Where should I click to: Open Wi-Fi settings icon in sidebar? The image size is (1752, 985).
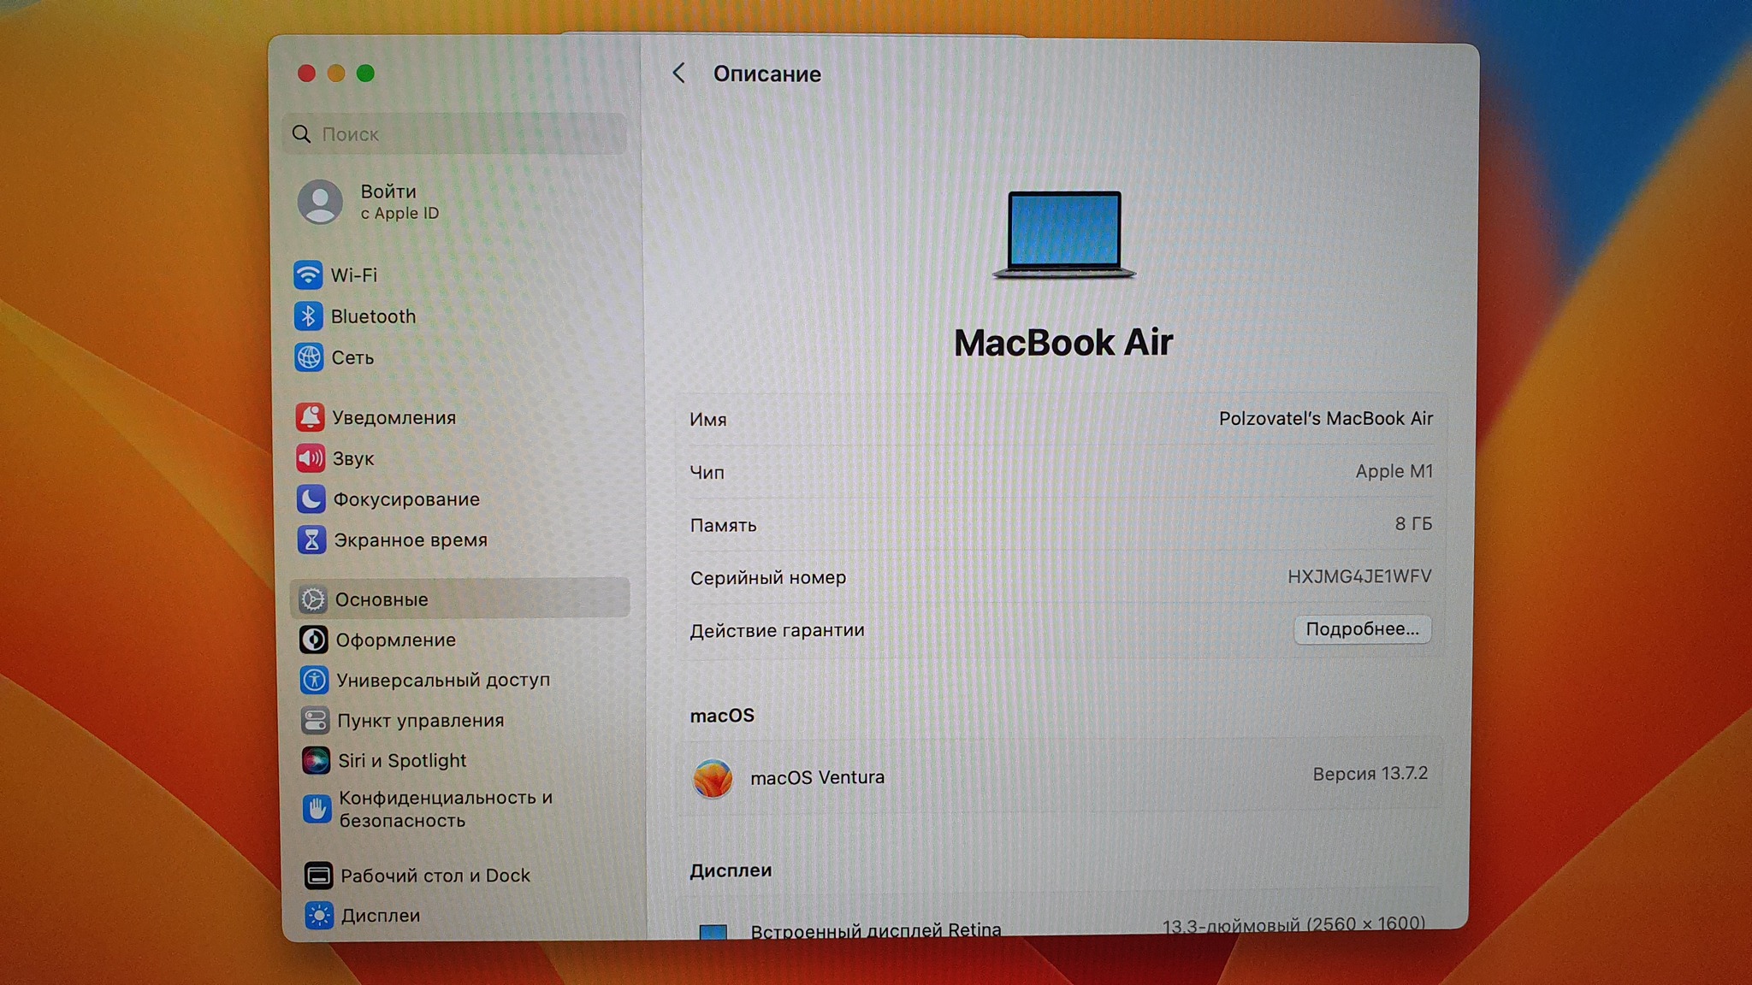click(x=308, y=275)
